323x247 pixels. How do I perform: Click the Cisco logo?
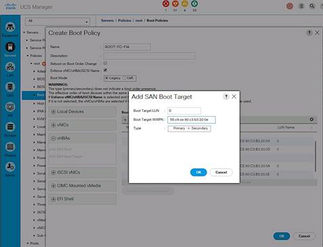(x=10, y=6)
